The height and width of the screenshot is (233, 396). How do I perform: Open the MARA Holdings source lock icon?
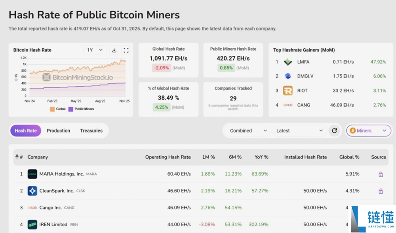(381, 174)
